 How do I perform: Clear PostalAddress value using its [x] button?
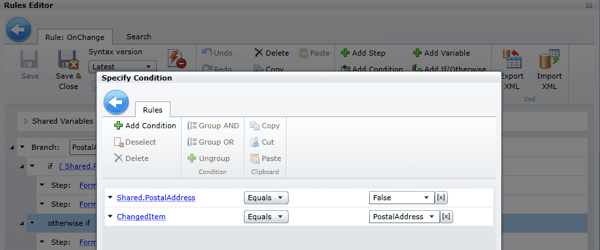[x=447, y=217]
